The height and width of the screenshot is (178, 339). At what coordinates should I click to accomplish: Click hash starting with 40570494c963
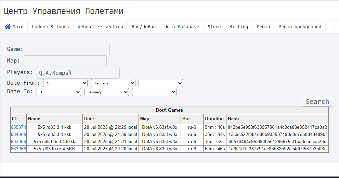(x=277, y=141)
